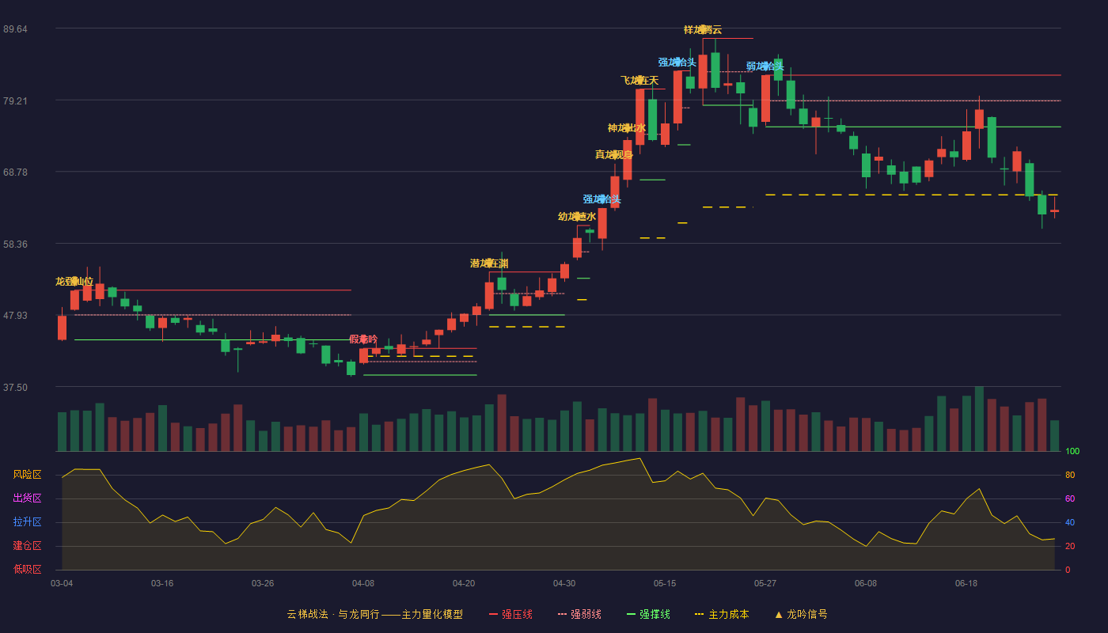Click the 100 indicator scale value
Screen dimensions: 1108x633
1072,452
